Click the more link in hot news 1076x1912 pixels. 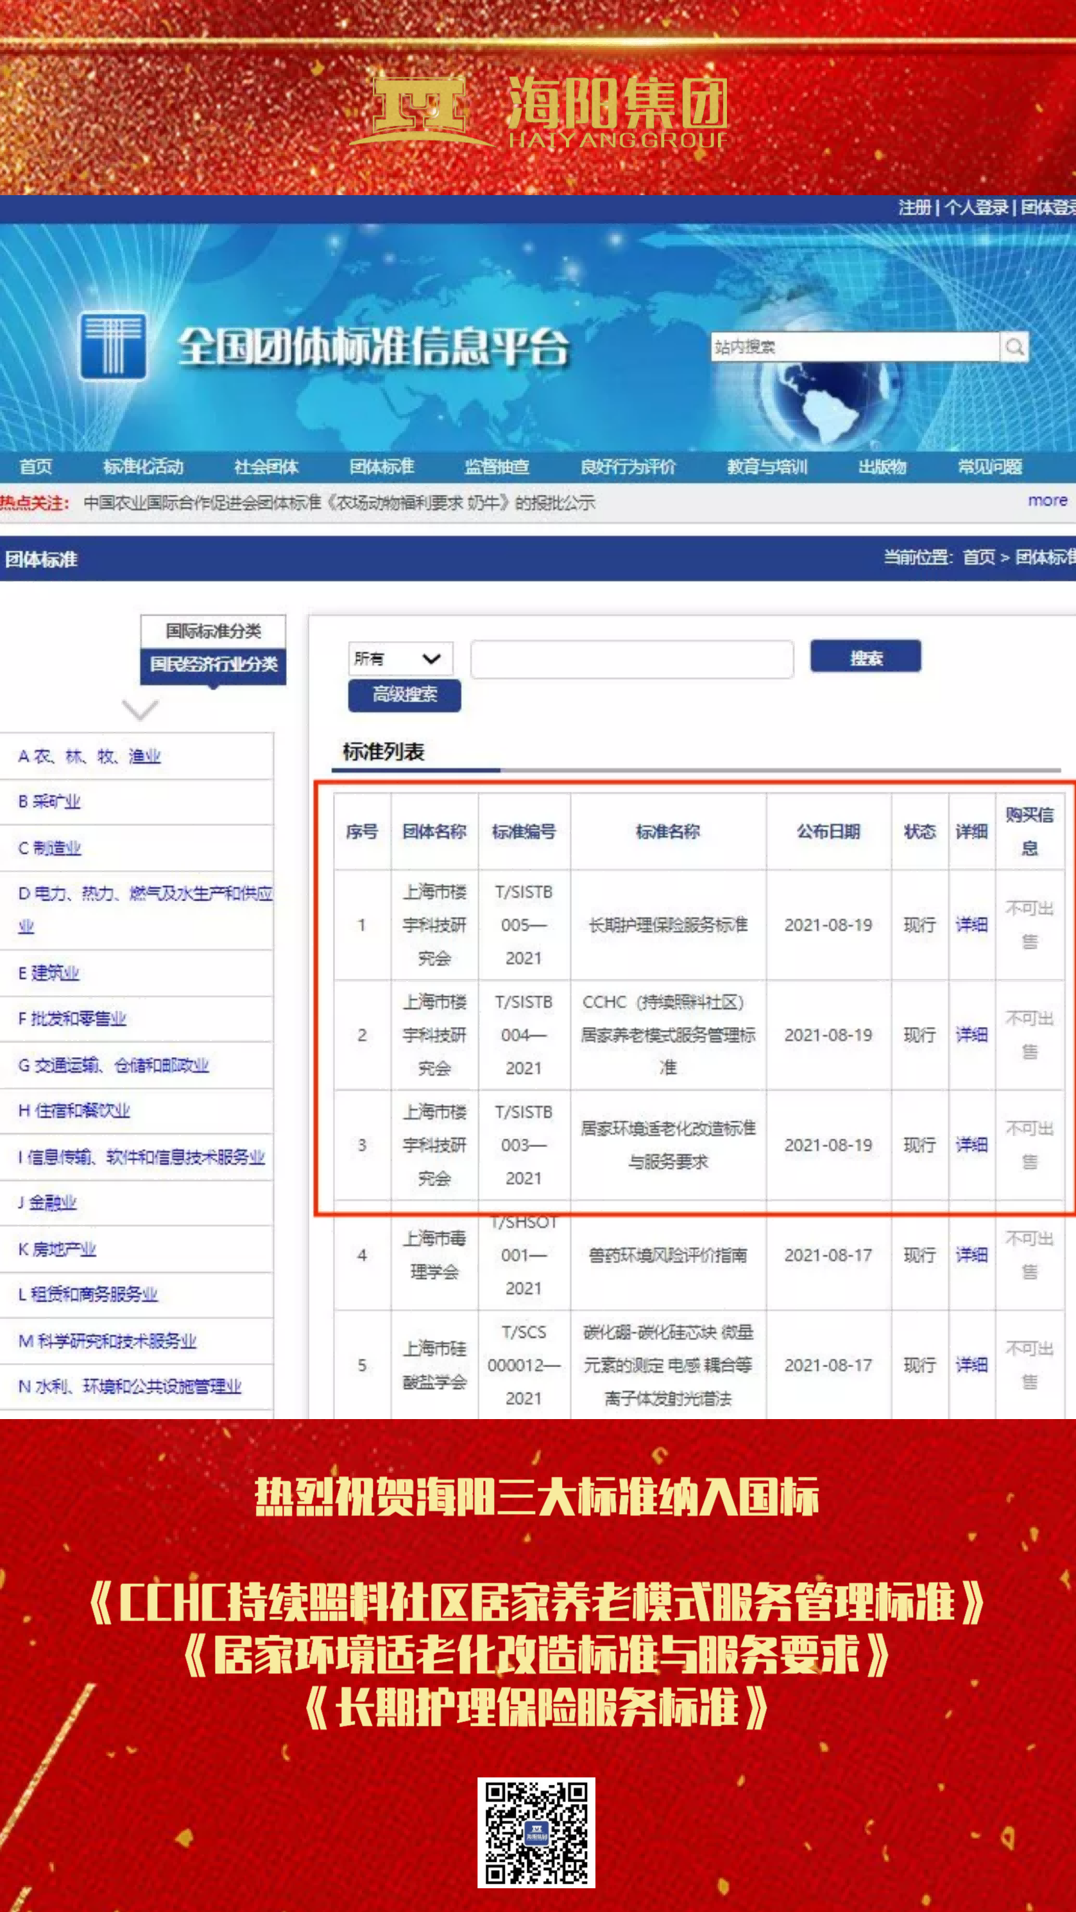pos(1048,500)
